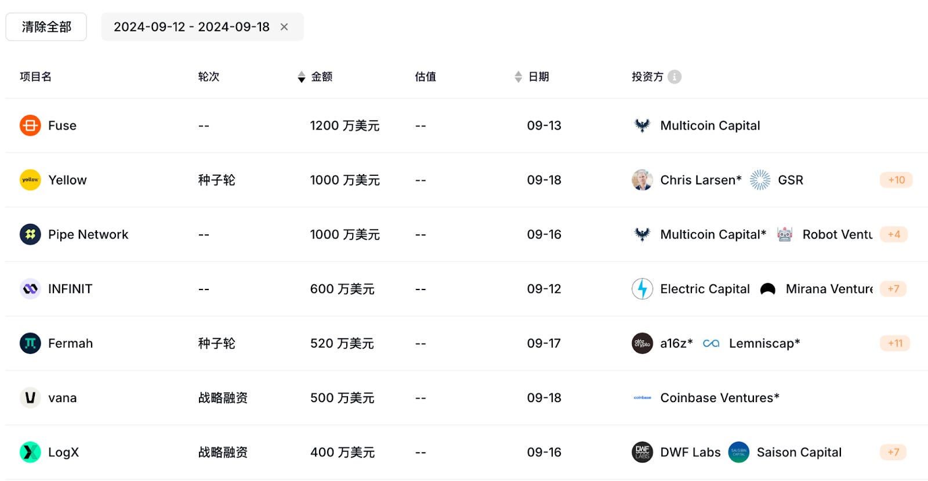Click Chris Larsen avatar
Viewport: 928px width, 481px height.
[x=642, y=180]
